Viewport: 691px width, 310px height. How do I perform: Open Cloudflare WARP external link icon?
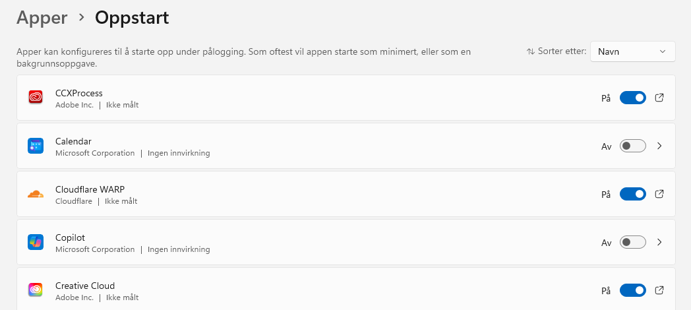tap(659, 194)
